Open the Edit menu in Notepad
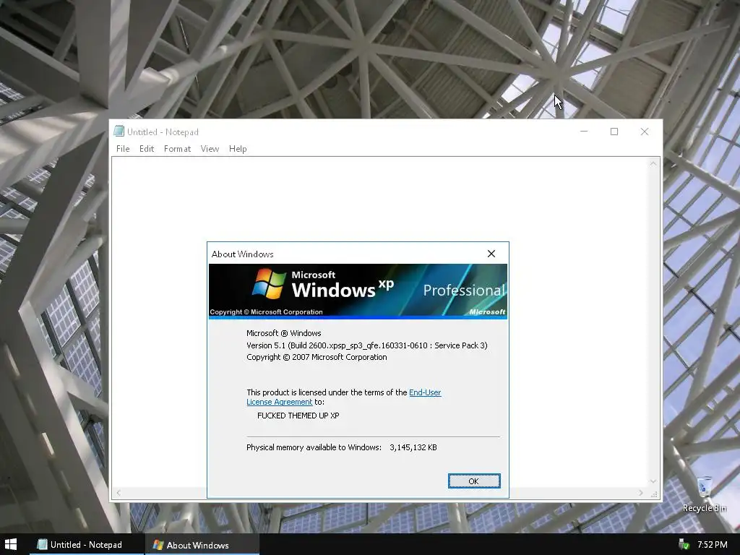This screenshot has height=555, width=740. [147, 149]
